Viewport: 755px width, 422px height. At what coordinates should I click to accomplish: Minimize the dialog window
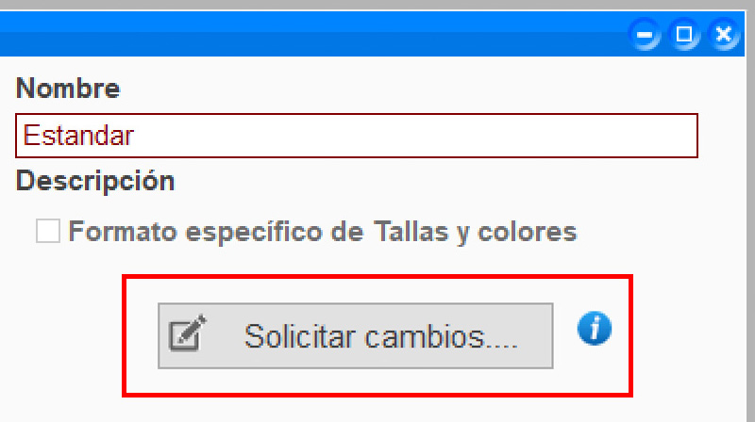[646, 36]
